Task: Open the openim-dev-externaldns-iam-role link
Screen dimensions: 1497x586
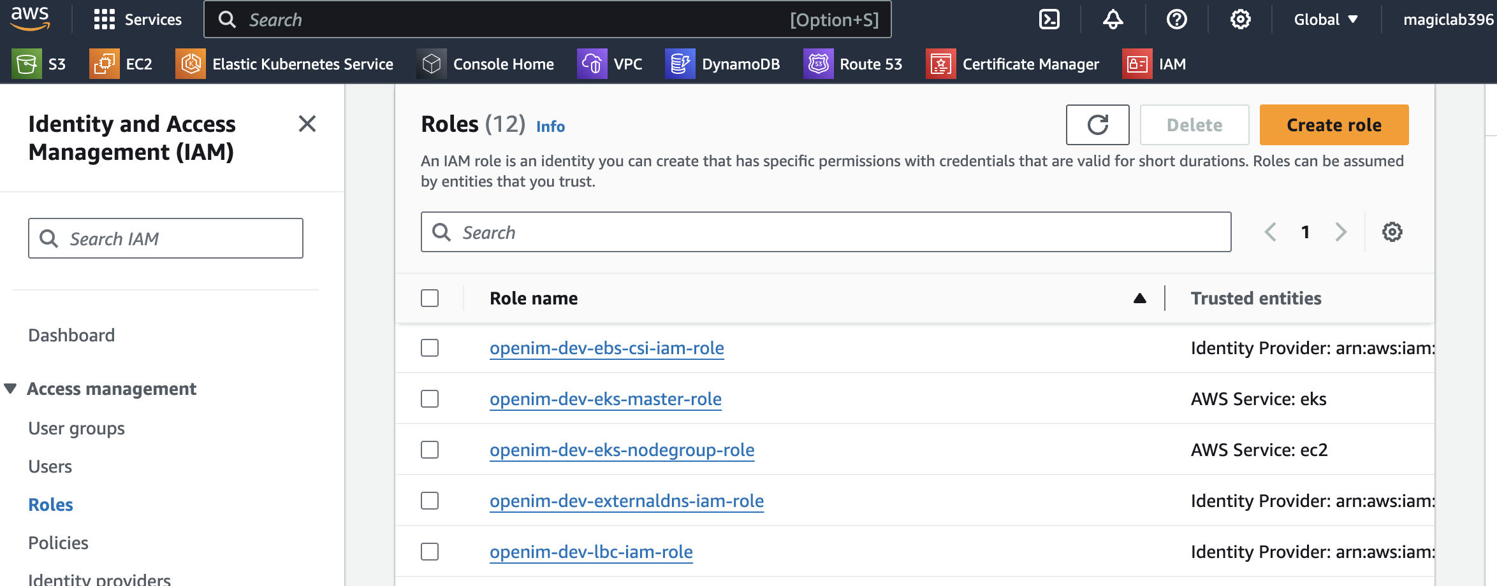Action: pyautogui.click(x=626, y=501)
